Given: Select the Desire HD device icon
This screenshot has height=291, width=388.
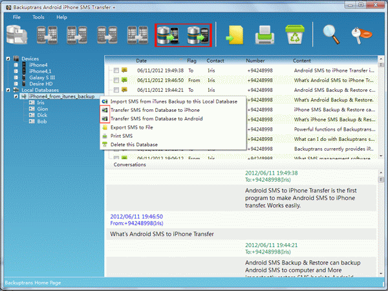Looking at the screenshot, I should (x=24, y=83).
